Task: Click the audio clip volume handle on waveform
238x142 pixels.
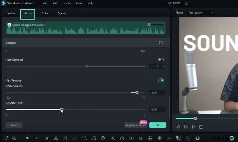Action: (149, 25)
